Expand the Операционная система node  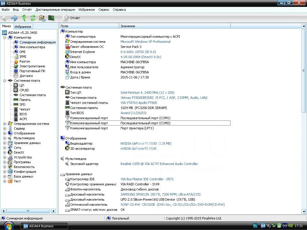(x=4, y=124)
